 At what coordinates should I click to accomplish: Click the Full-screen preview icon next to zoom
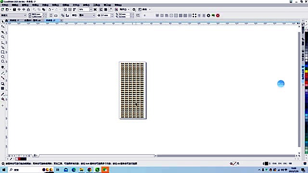point(95,10)
